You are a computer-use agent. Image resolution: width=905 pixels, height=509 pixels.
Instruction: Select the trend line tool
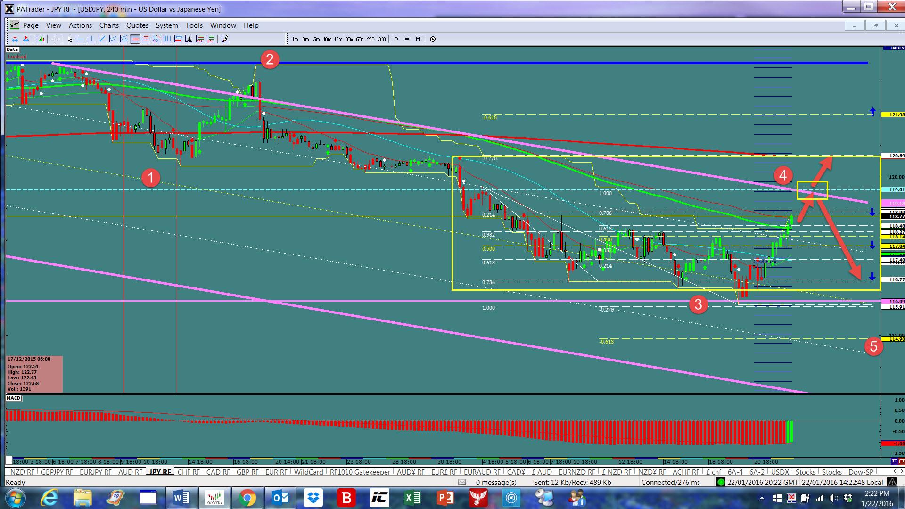coord(102,39)
